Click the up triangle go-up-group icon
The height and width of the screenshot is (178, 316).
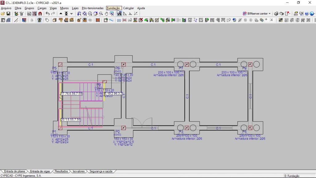pyautogui.click(x=61, y=14)
